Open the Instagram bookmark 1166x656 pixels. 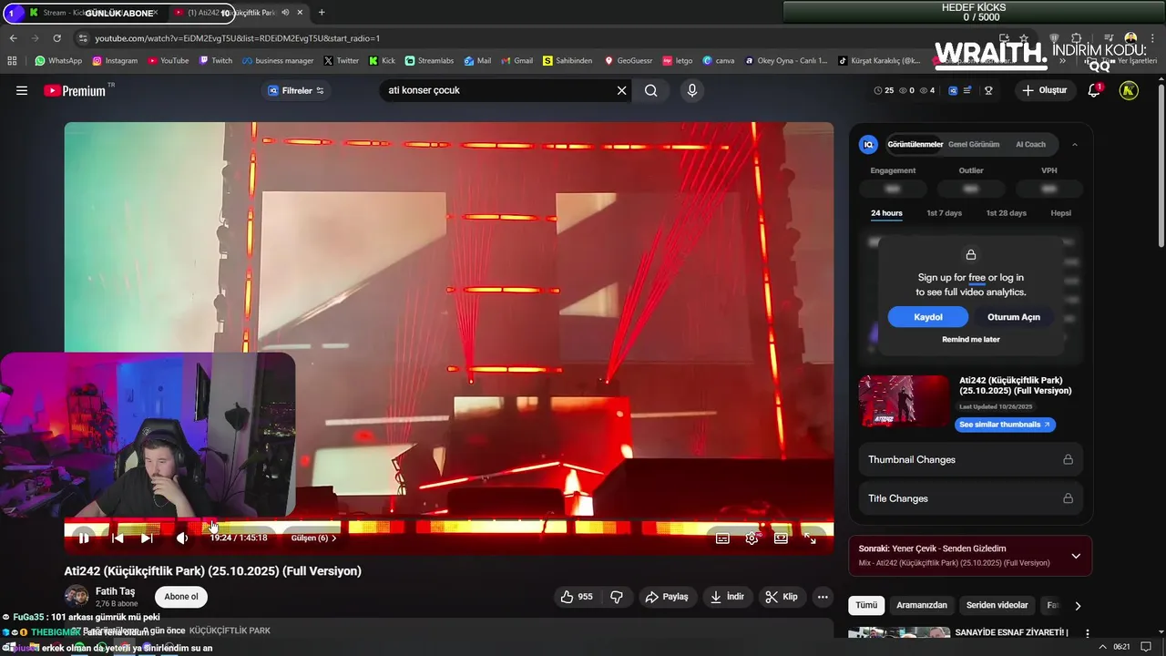[114, 61]
